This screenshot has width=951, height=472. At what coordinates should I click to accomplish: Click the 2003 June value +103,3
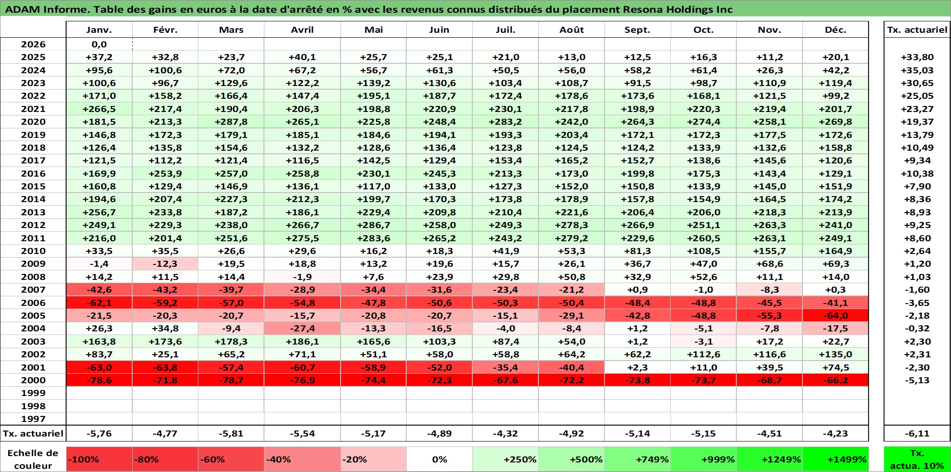pos(439,341)
